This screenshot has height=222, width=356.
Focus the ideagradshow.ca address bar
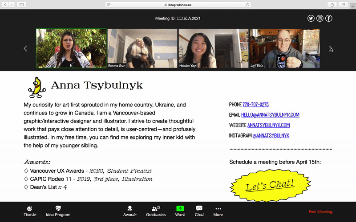pyautogui.click(x=178, y=5)
